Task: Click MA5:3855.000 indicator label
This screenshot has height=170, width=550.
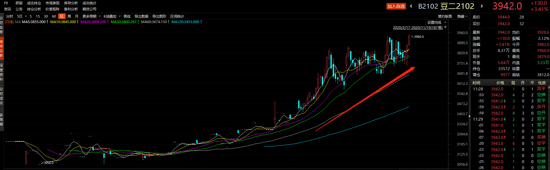Action: [35, 22]
